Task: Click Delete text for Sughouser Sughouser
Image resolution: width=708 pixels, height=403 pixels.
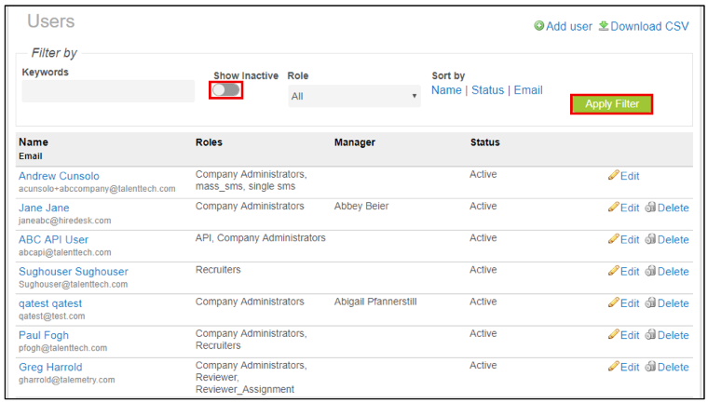Action: tap(674, 272)
